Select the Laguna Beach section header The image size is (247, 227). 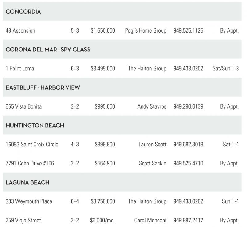pyautogui.click(x=27, y=182)
